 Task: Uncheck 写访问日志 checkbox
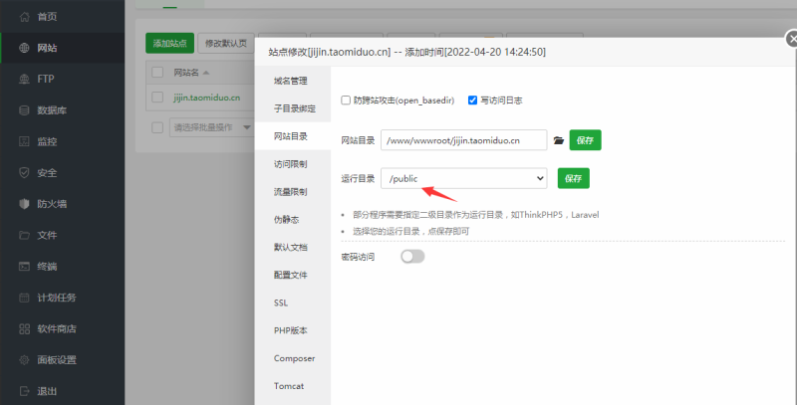point(472,101)
